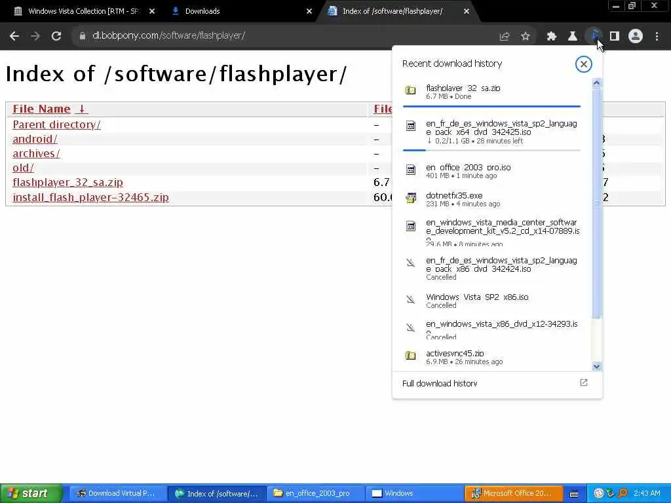Viewport: 671px width, 503px height.
Task: Click the download history scrollbar thumb
Action: 596,203
